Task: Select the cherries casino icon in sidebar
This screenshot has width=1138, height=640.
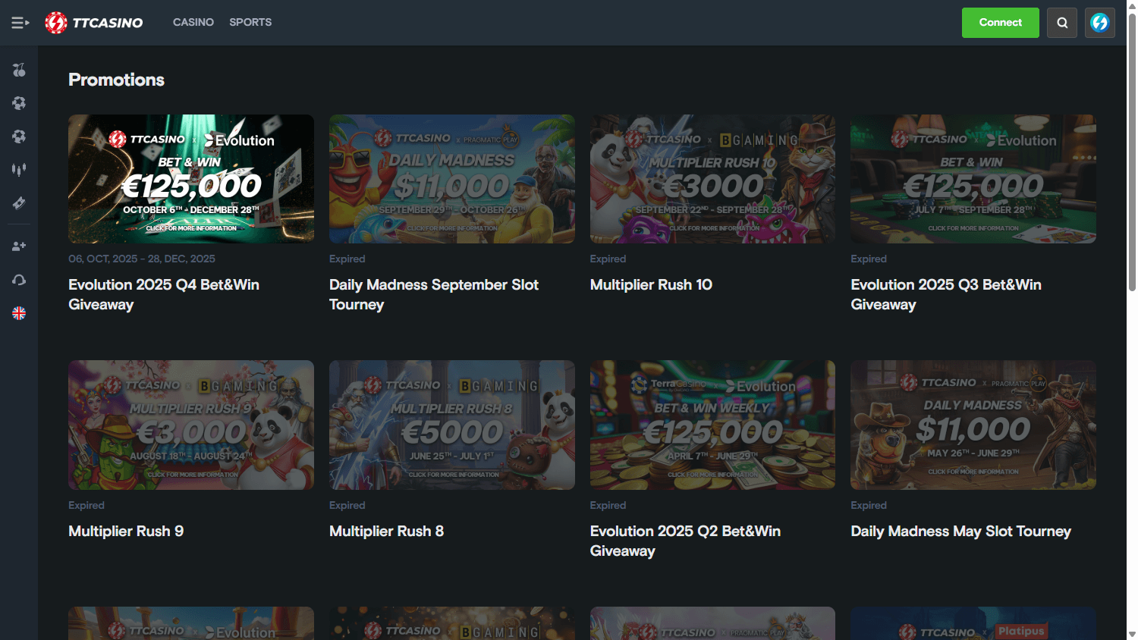Action: coord(19,70)
